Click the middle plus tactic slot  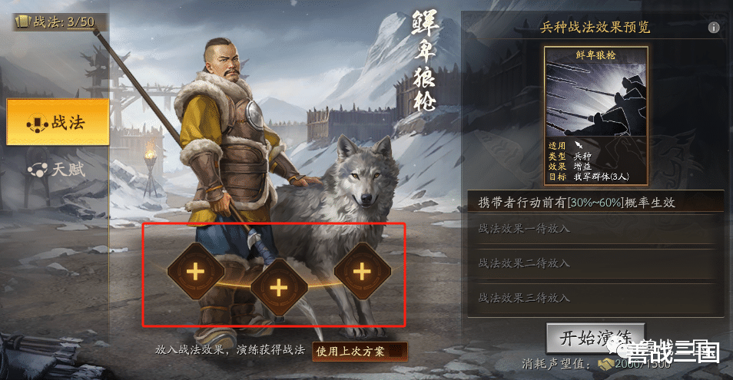pyautogui.click(x=279, y=288)
